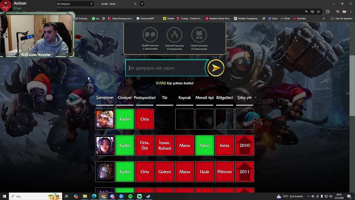This screenshot has height=200, width=355.
Task: Click the 2011 release year cell
Action: [245, 172]
